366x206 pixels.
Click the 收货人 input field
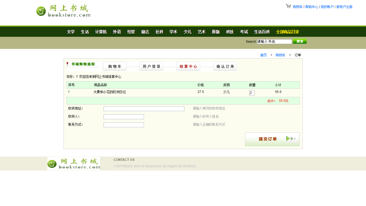coord(124,117)
